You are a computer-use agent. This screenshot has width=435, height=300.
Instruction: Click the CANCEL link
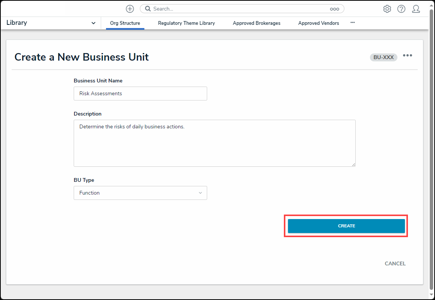coord(395,263)
